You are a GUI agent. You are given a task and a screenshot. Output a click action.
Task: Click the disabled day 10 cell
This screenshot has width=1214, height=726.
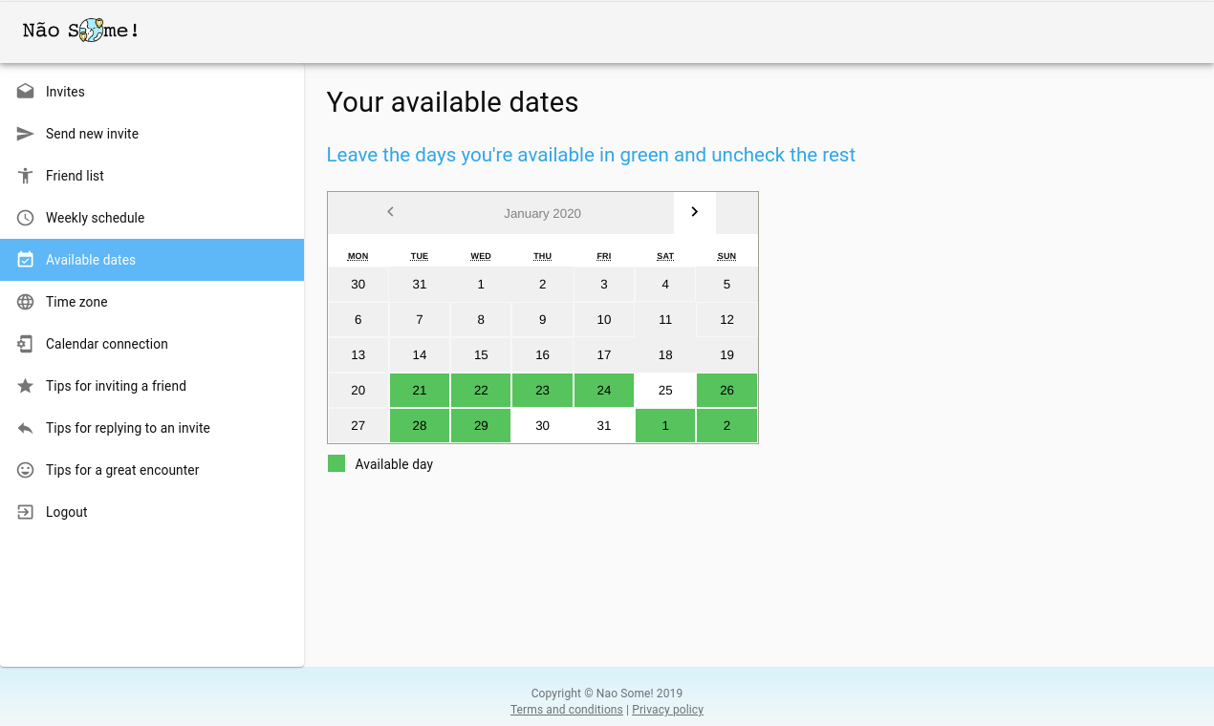(604, 319)
